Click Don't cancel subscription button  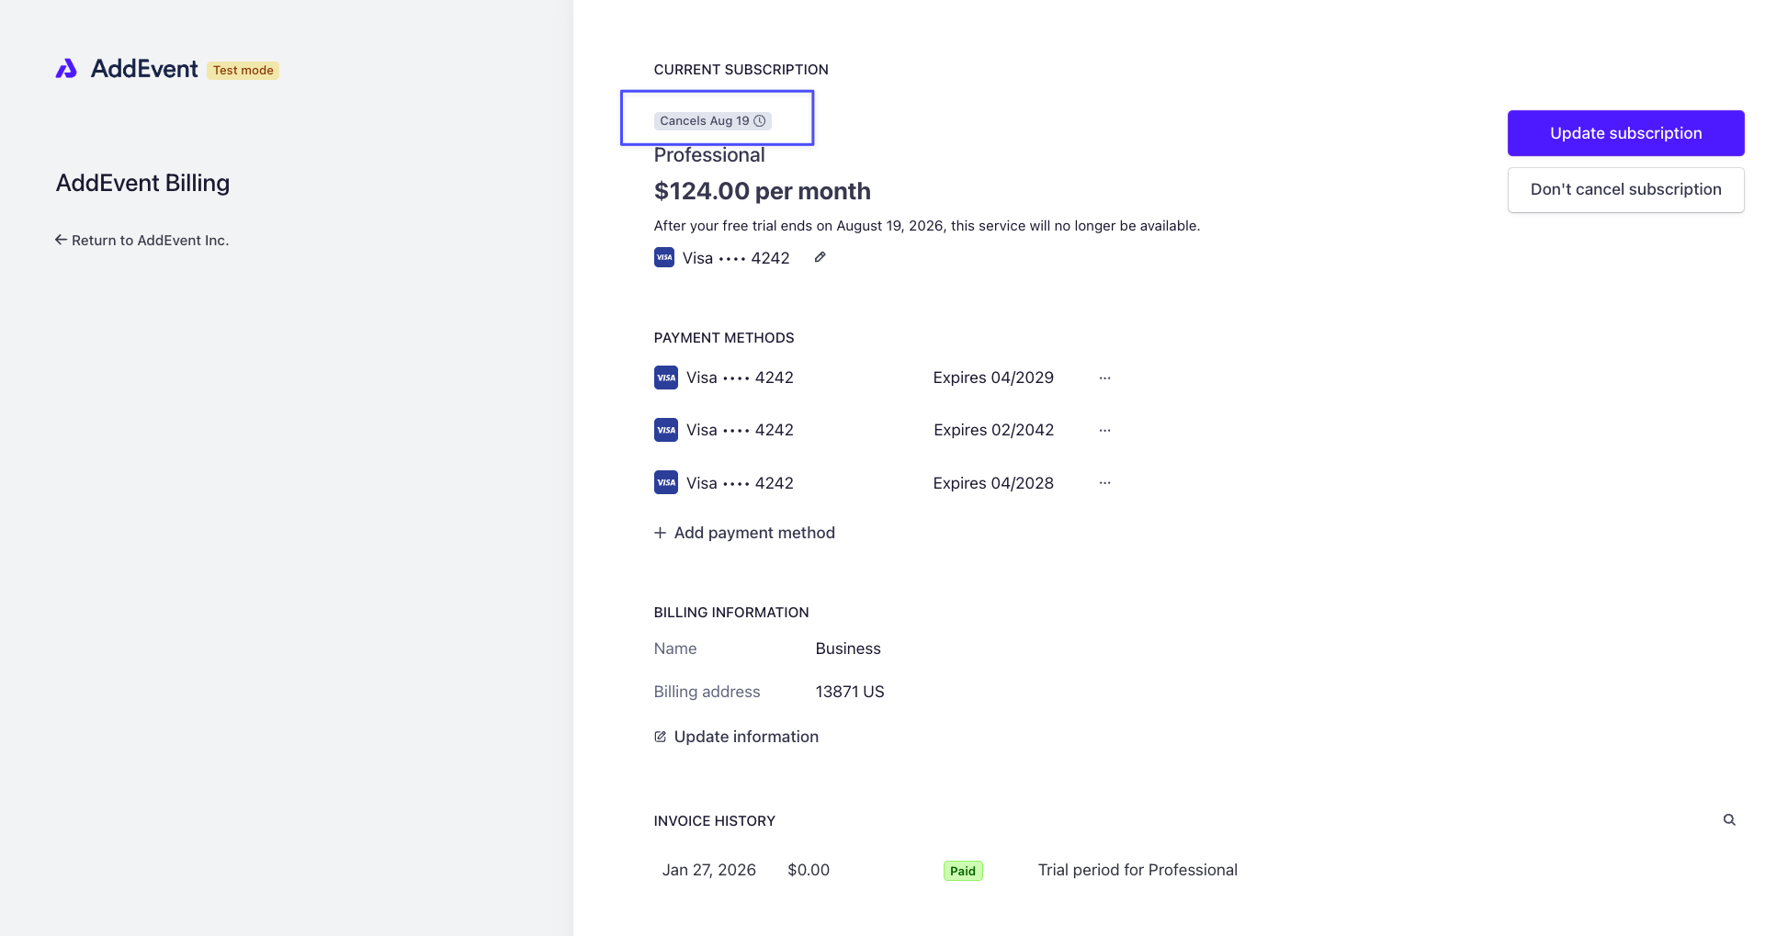tap(1625, 189)
